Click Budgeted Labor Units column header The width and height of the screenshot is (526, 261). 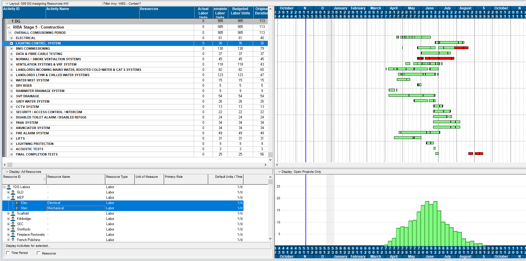pos(240,12)
